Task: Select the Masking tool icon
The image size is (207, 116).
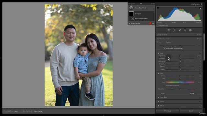Action: 191,30
